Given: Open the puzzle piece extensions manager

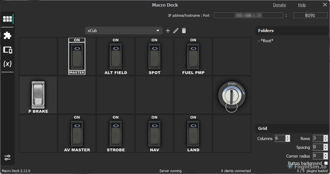Looking at the screenshot, I should (x=7, y=35).
